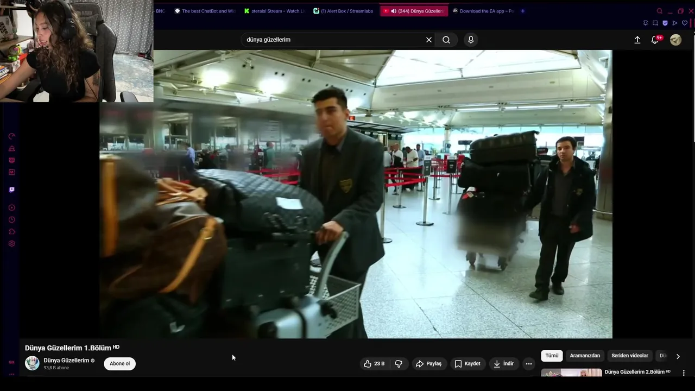Click the video player to pause
This screenshot has width=695, height=391.
(x=356, y=194)
